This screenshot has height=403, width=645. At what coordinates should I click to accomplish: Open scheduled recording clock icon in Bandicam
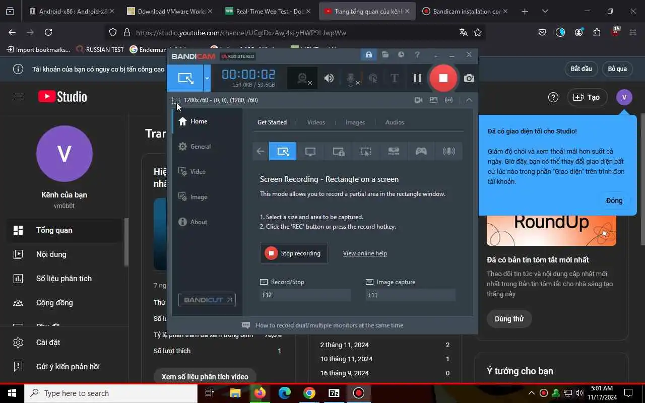click(x=401, y=55)
